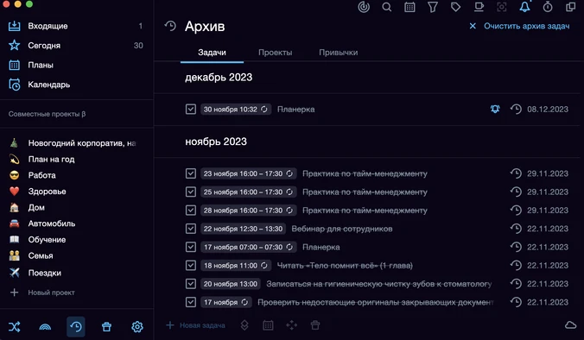Image resolution: width=584 pixels, height=340 pixels.
Task: Click the focus frame icon in top toolbar
Action: point(502,7)
